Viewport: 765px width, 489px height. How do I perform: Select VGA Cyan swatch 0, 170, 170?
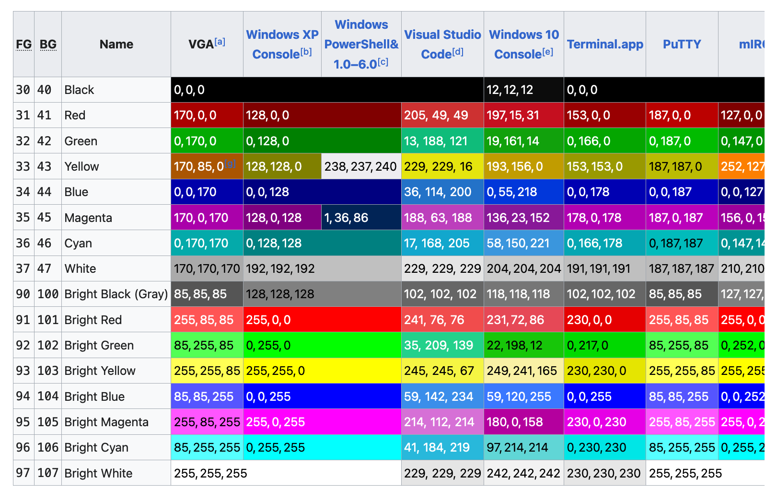pos(207,243)
